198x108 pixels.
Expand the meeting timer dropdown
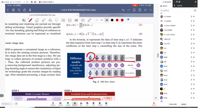(x=16, y=2)
